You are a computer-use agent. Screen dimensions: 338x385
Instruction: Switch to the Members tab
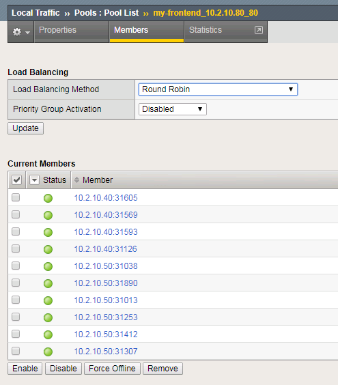coord(147,32)
